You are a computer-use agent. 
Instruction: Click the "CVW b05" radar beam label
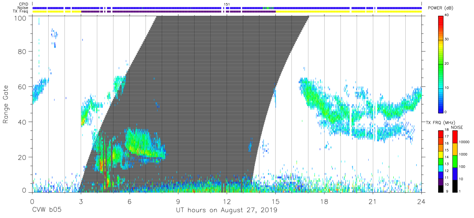tap(46, 210)
